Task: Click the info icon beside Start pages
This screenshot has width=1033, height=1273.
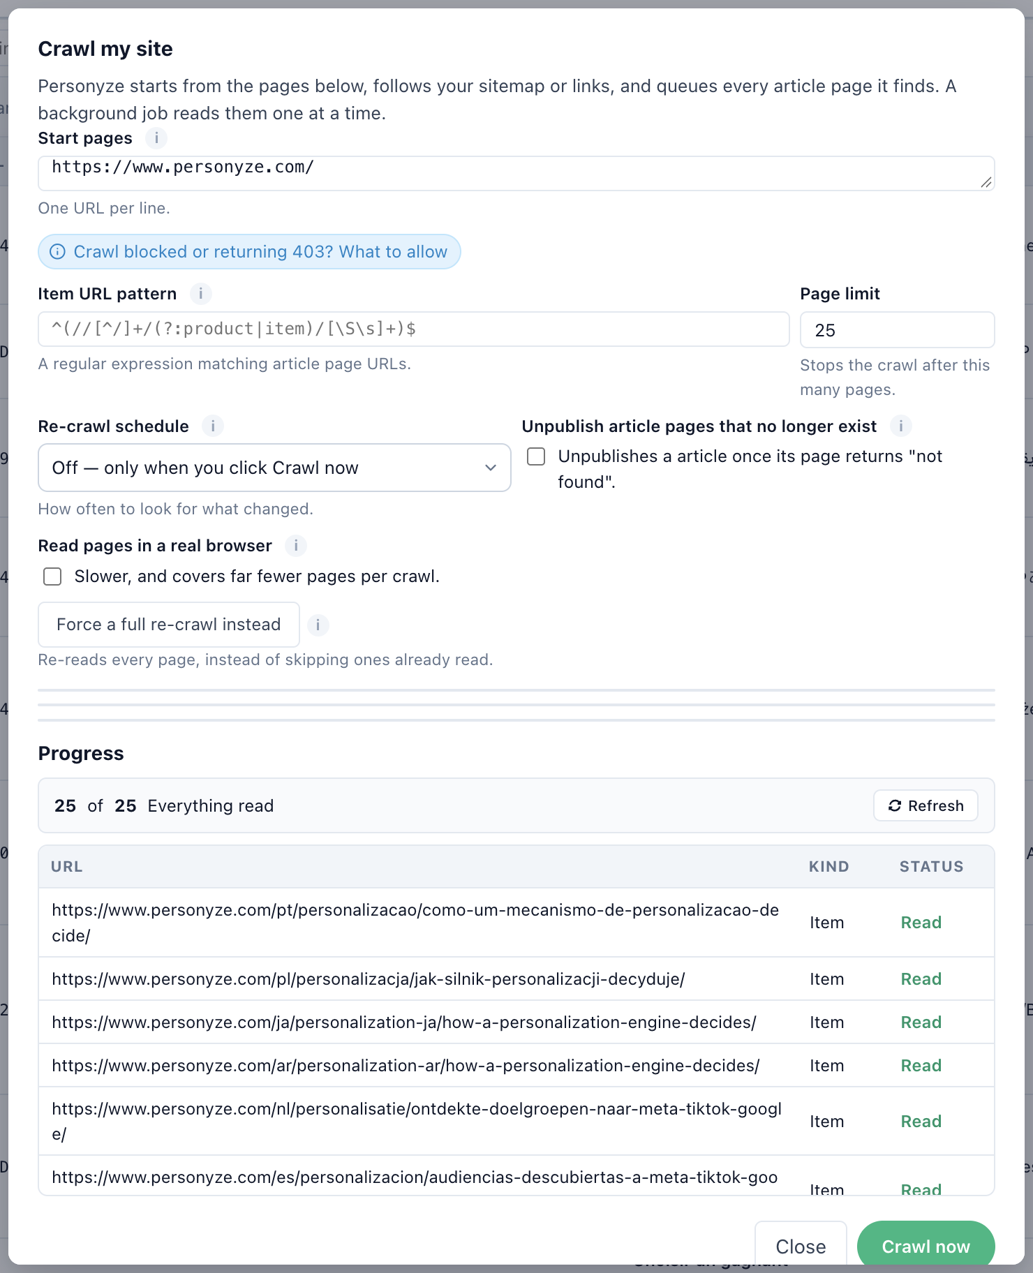Action: click(156, 138)
